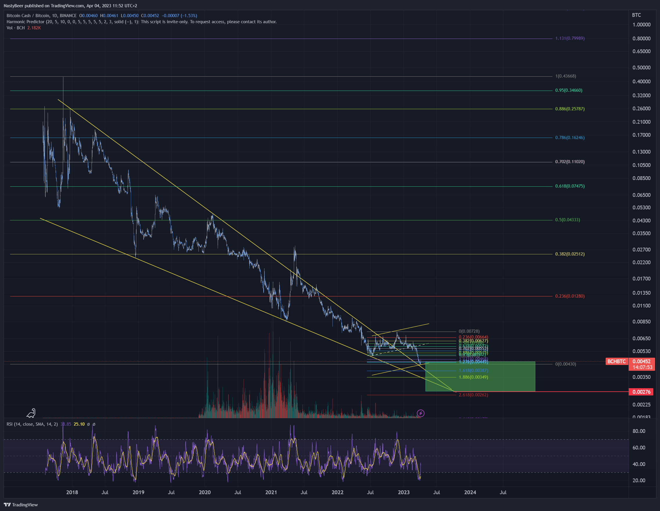Click the 2020 label on time axis
This screenshot has width=660, height=511.
point(205,492)
